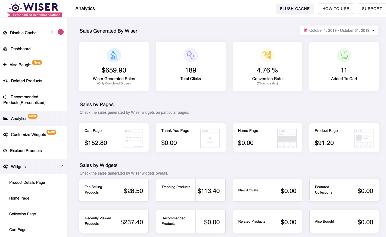386x237 pixels.
Task: Click the dollar funnel Conversion Rate icon
Action: point(267,55)
